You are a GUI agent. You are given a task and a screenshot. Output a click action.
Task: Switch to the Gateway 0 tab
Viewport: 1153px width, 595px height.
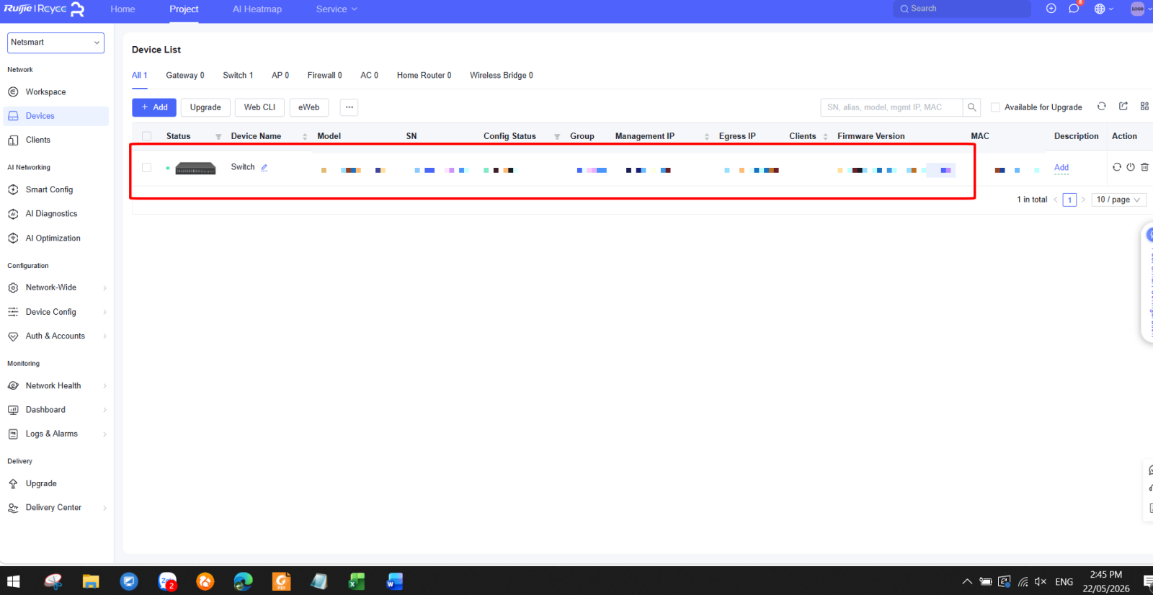click(185, 76)
